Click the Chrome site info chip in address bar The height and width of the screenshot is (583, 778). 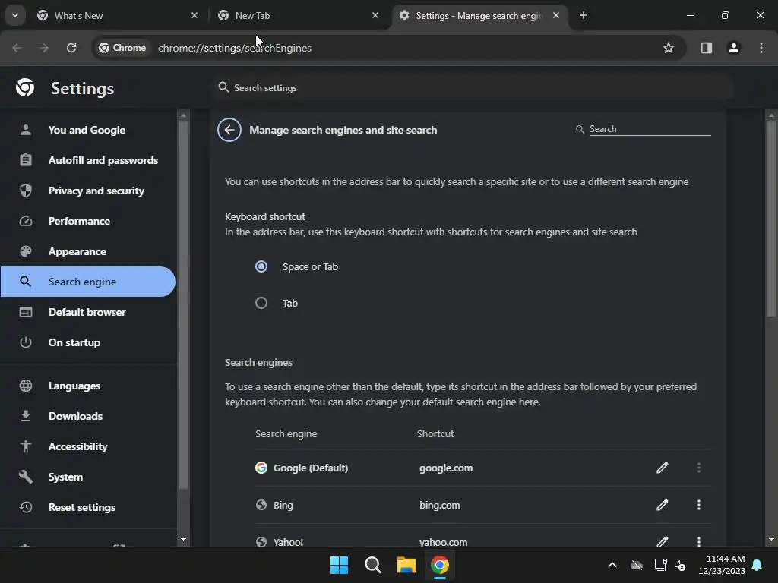pos(122,48)
